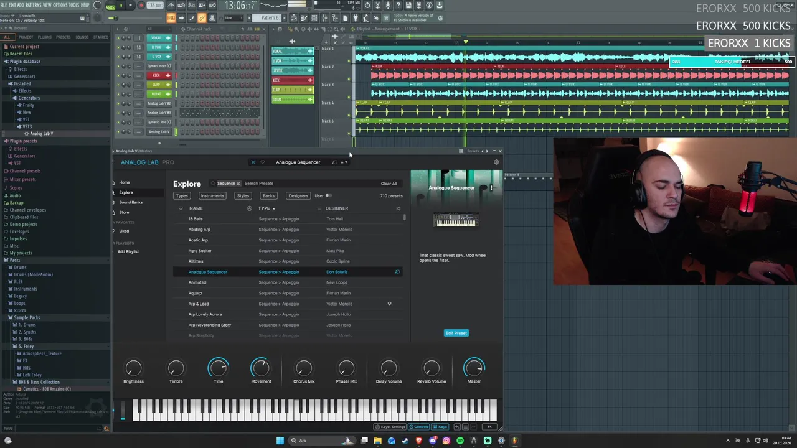Click Clear All filters button

point(389,184)
